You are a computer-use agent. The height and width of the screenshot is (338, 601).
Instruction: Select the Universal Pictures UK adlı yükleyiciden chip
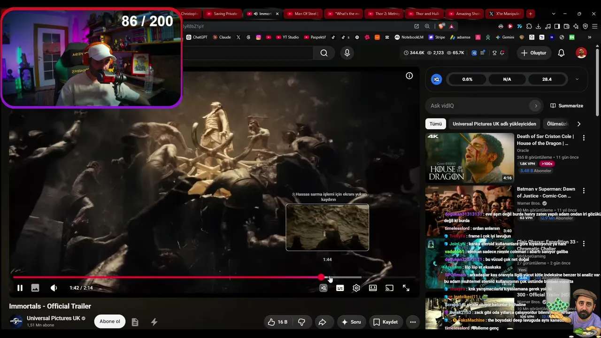tap(494, 124)
